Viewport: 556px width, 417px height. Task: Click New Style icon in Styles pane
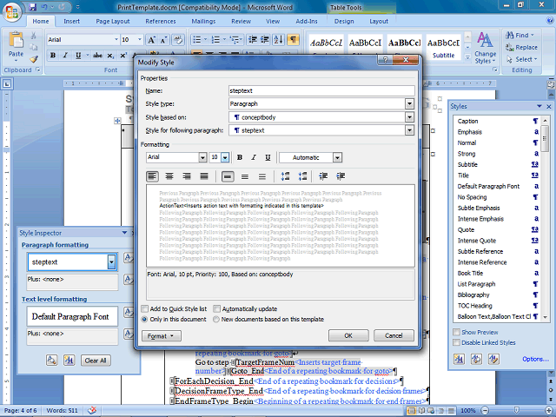tap(460, 359)
